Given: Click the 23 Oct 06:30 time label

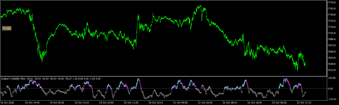Looking at the screenshot, I should [280, 103].
